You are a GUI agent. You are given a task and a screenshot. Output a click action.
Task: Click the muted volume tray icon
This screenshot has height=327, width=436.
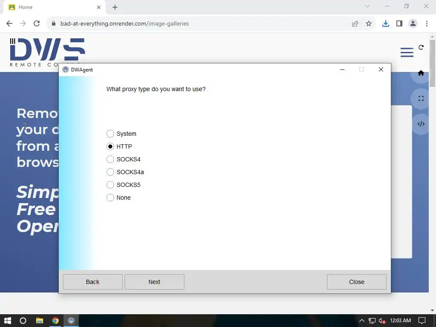(382, 321)
